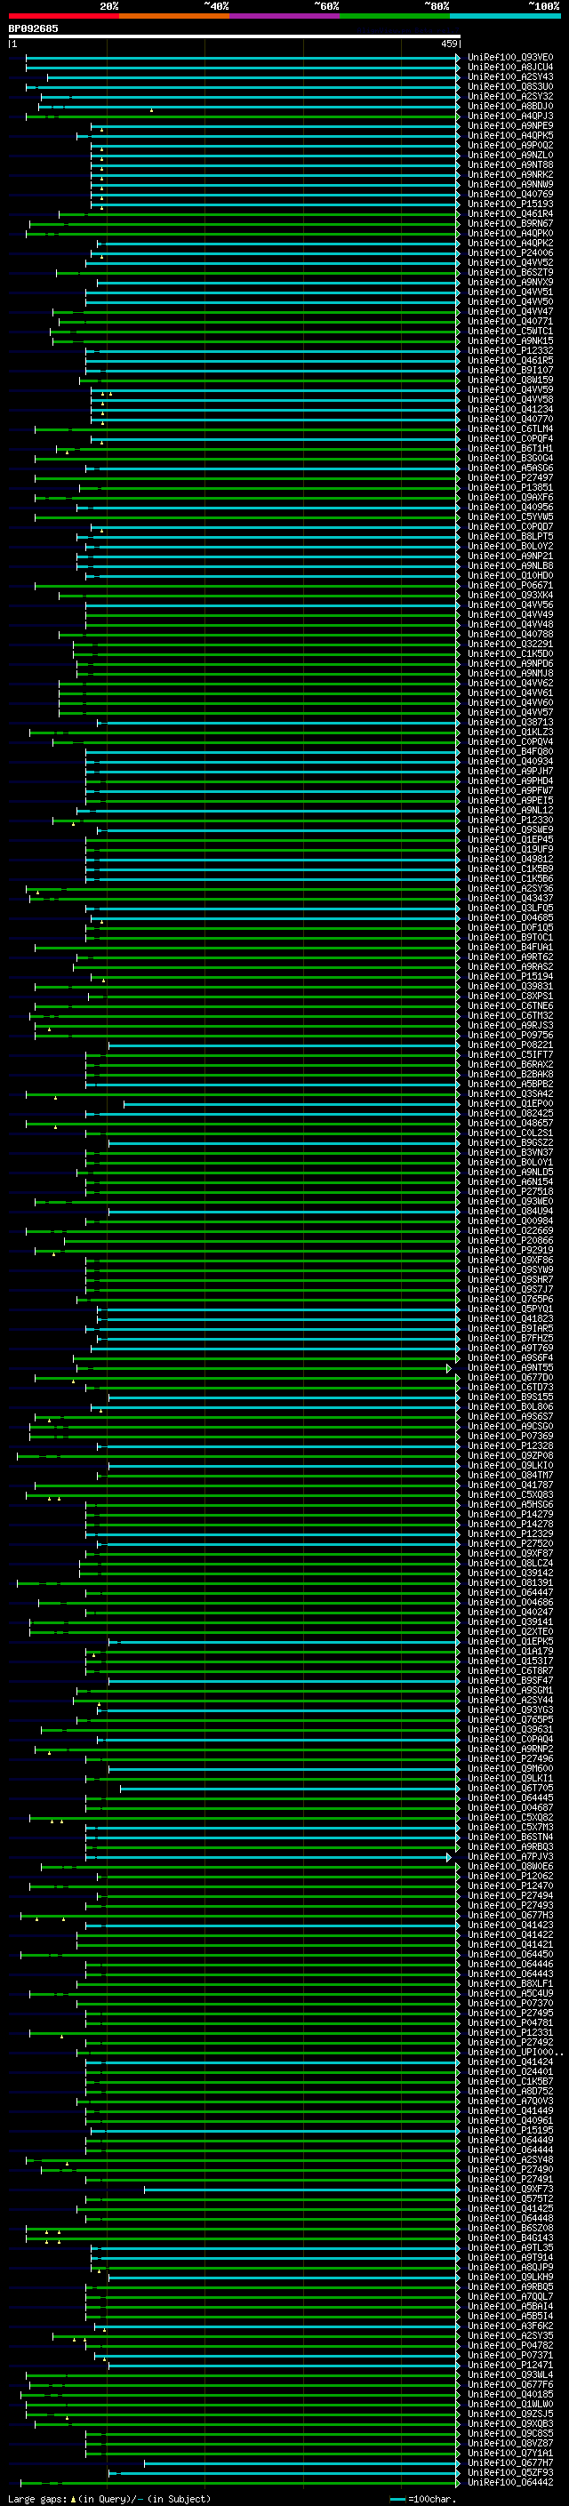Click UniRef100_Q677H7 label
Viewport: 569px width, 2506px height.
coord(509,2463)
